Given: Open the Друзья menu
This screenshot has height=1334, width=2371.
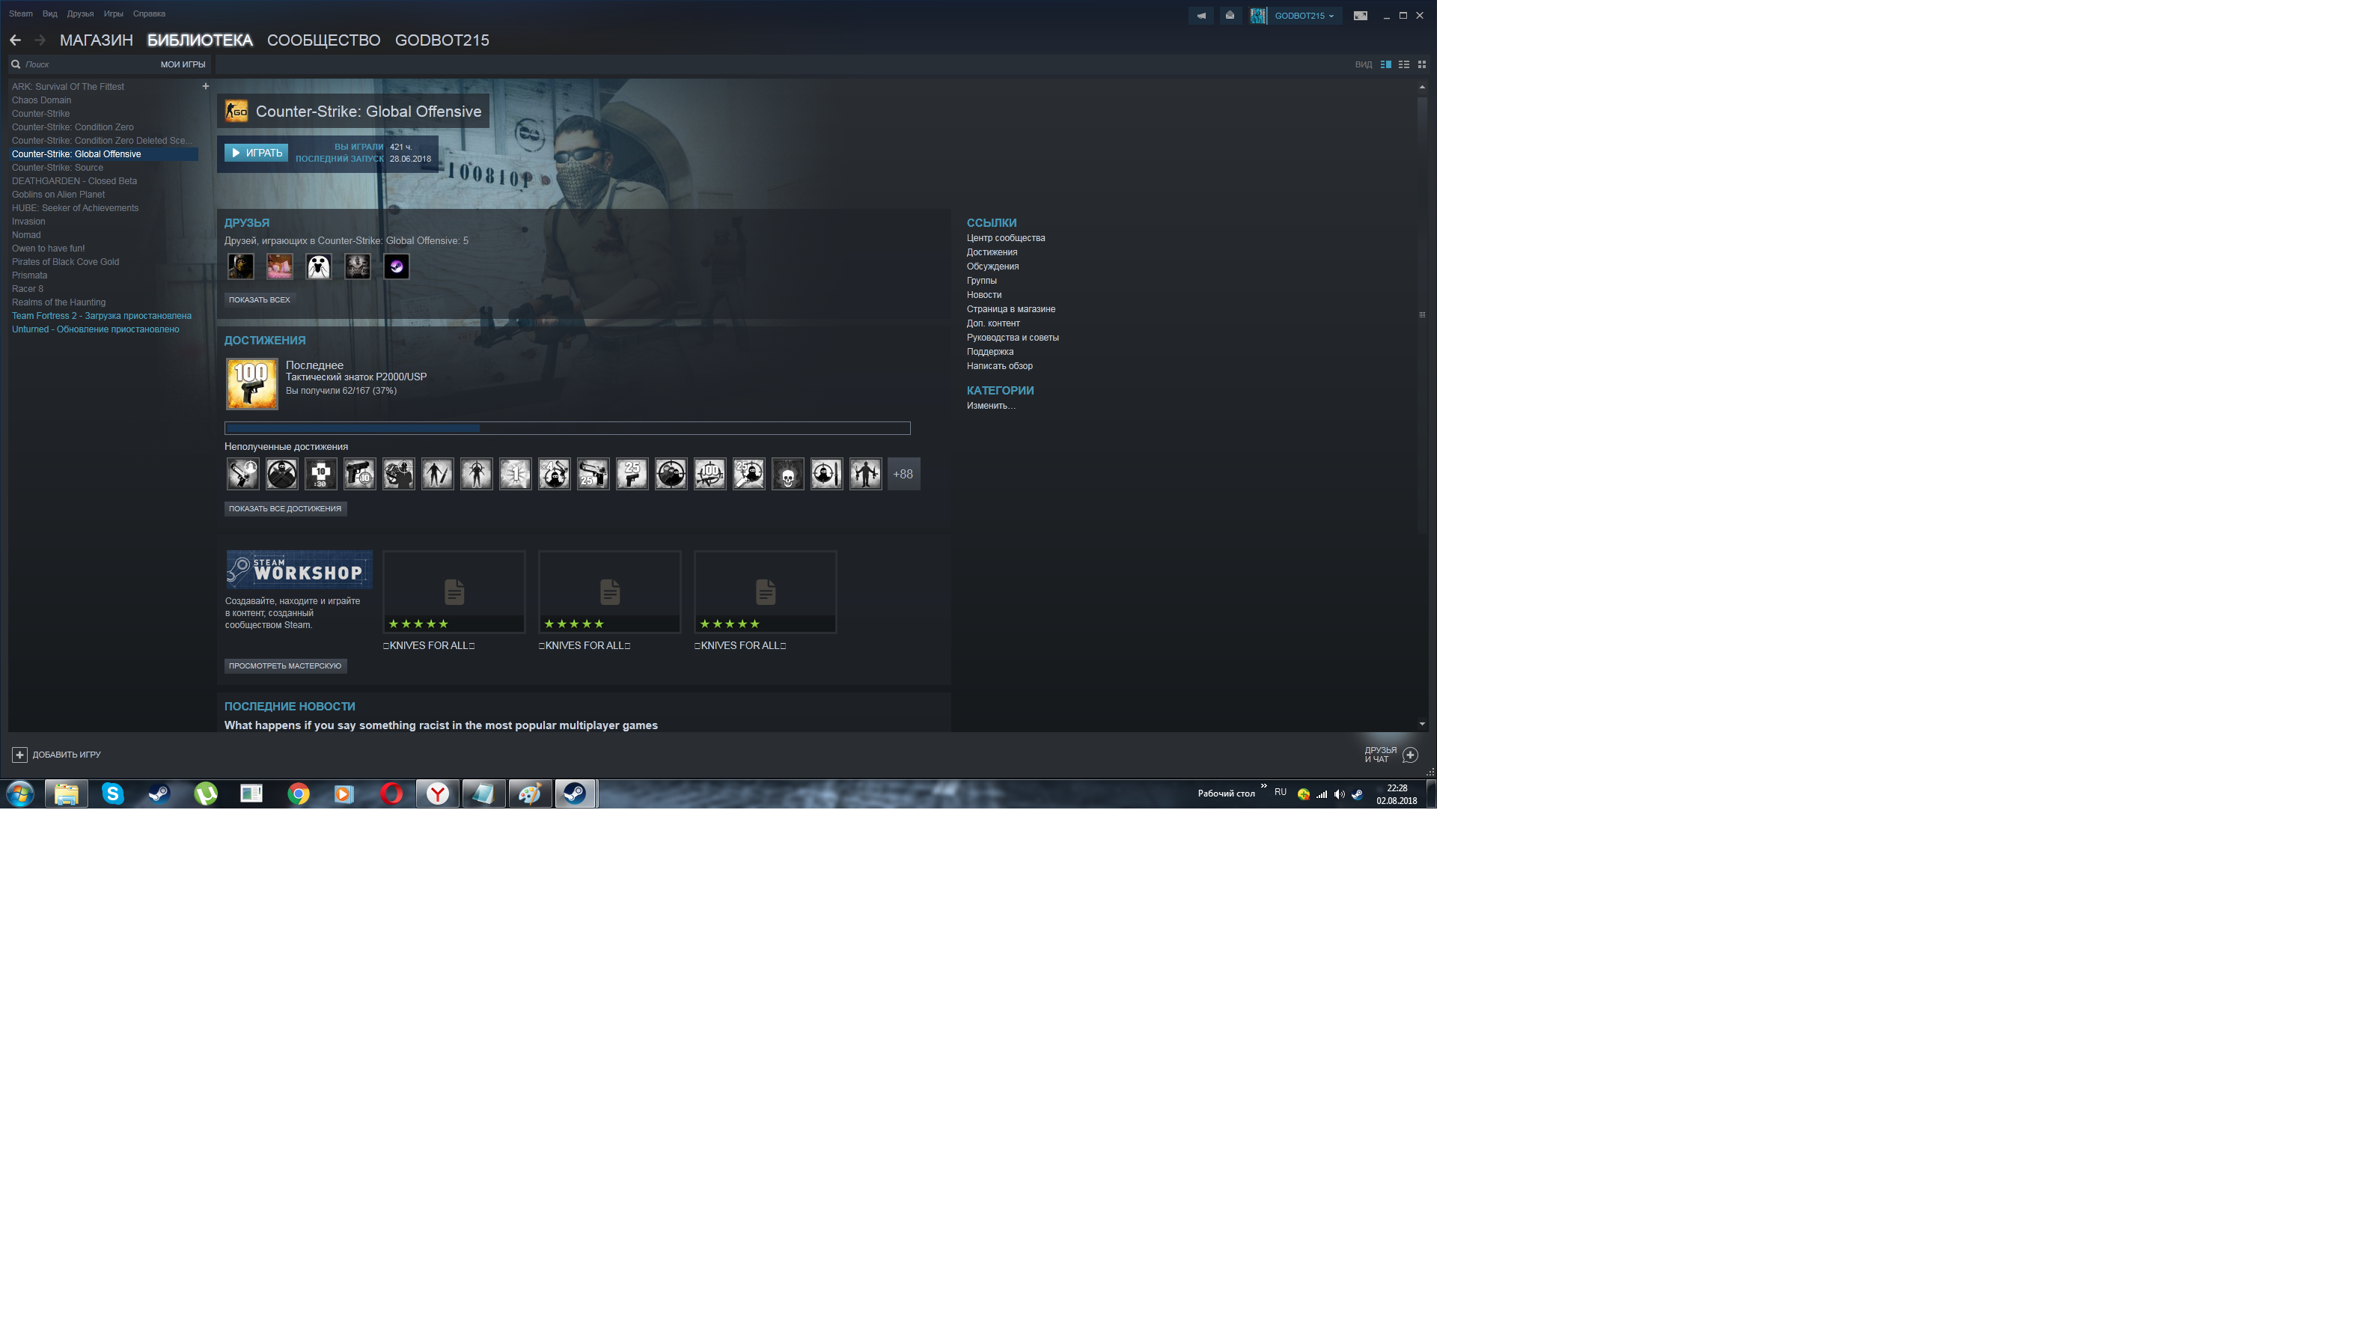Looking at the screenshot, I should click(x=80, y=13).
